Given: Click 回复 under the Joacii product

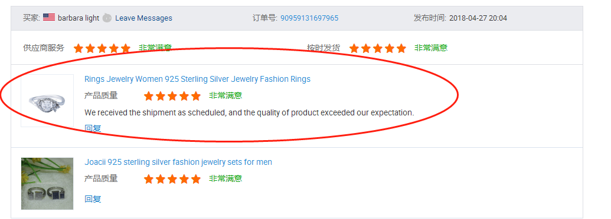Looking at the screenshot, I should 93,199.
